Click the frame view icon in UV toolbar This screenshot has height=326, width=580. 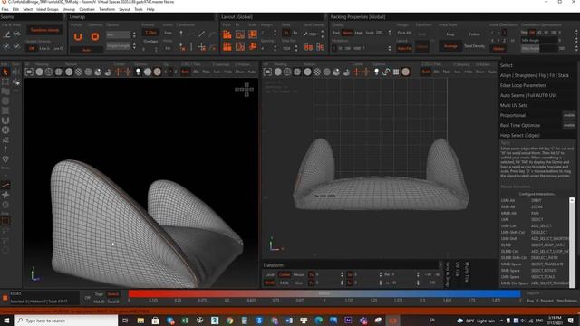coord(268,72)
